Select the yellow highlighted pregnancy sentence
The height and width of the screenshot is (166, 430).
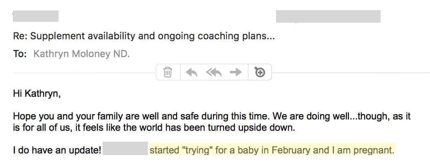(x=272, y=150)
